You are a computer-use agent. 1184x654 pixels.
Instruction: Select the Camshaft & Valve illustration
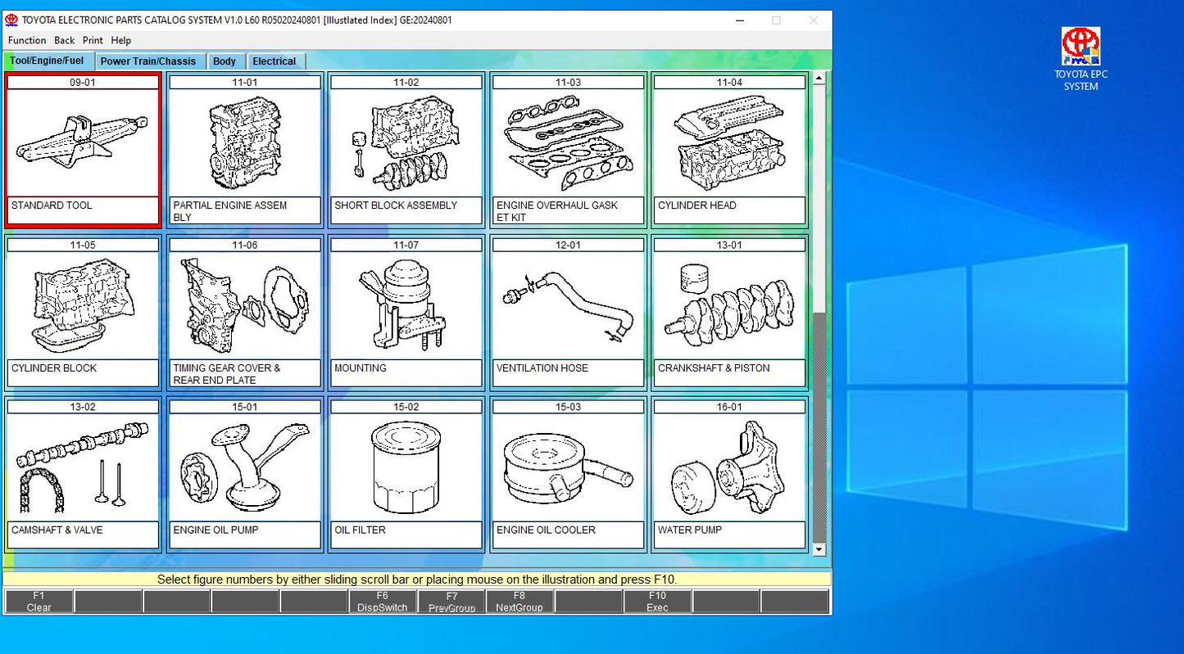pyautogui.click(x=83, y=467)
